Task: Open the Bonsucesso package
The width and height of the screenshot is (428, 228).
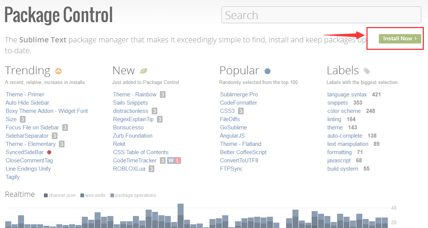Action: click(x=128, y=127)
